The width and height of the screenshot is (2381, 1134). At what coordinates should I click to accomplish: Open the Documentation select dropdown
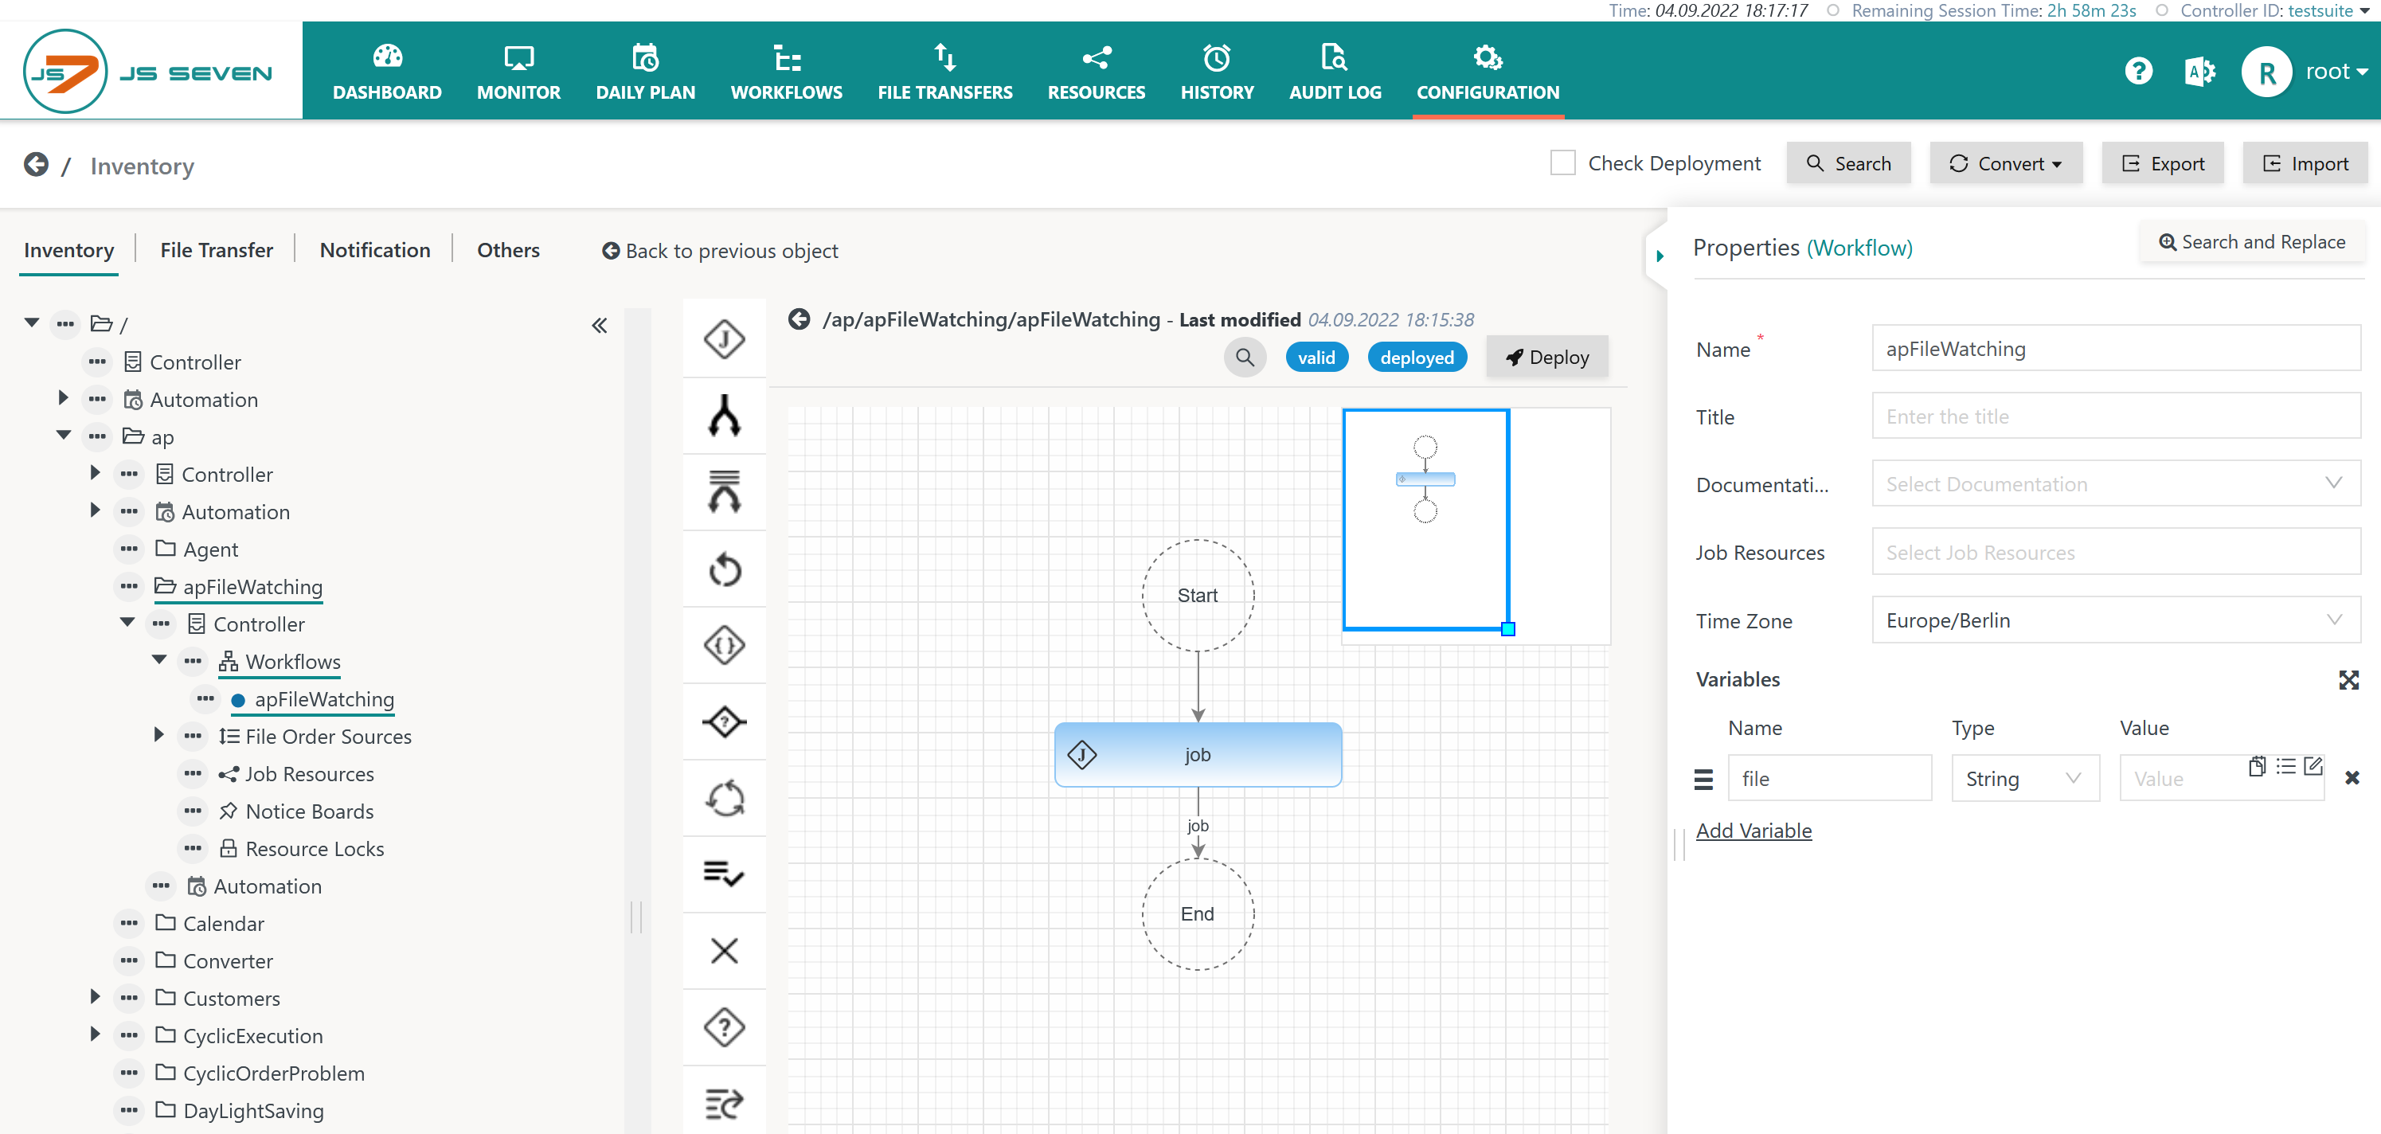[2115, 484]
